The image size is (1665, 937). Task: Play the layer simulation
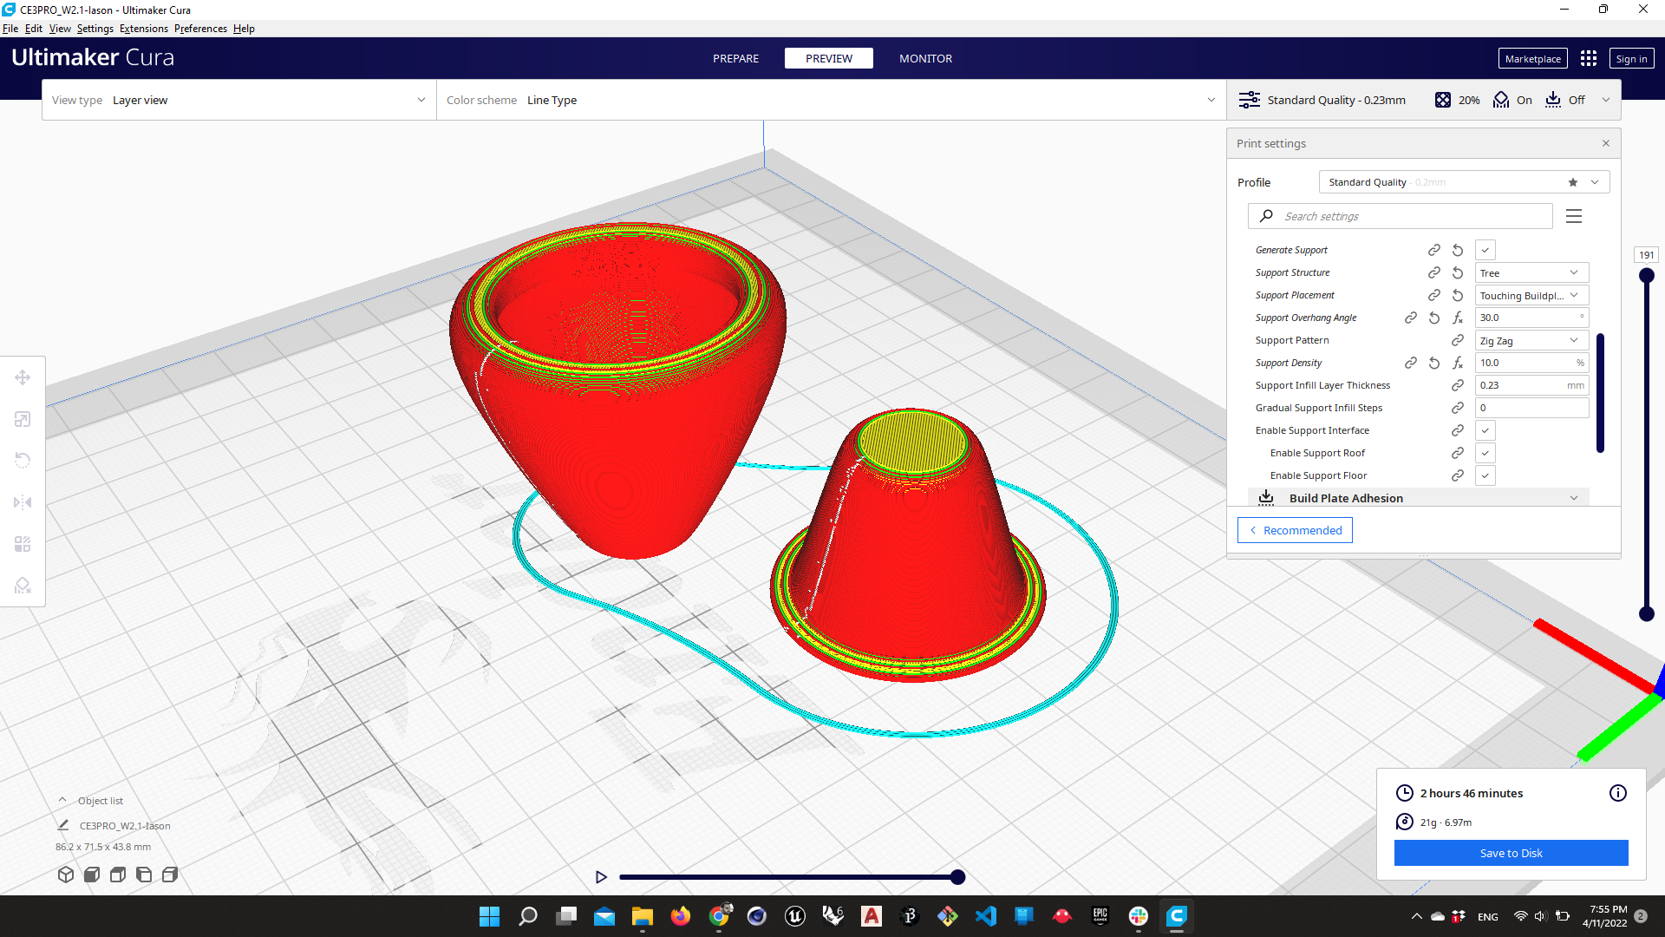[601, 877]
